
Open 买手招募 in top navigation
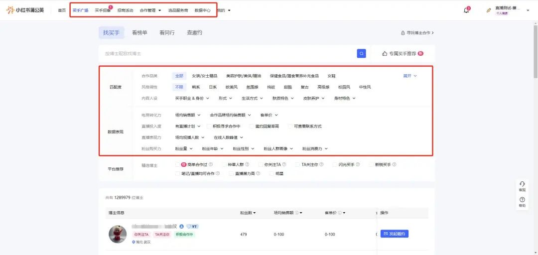103,10
